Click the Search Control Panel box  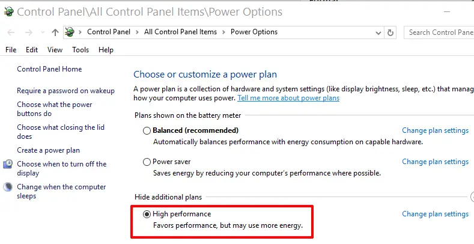(x=440, y=32)
